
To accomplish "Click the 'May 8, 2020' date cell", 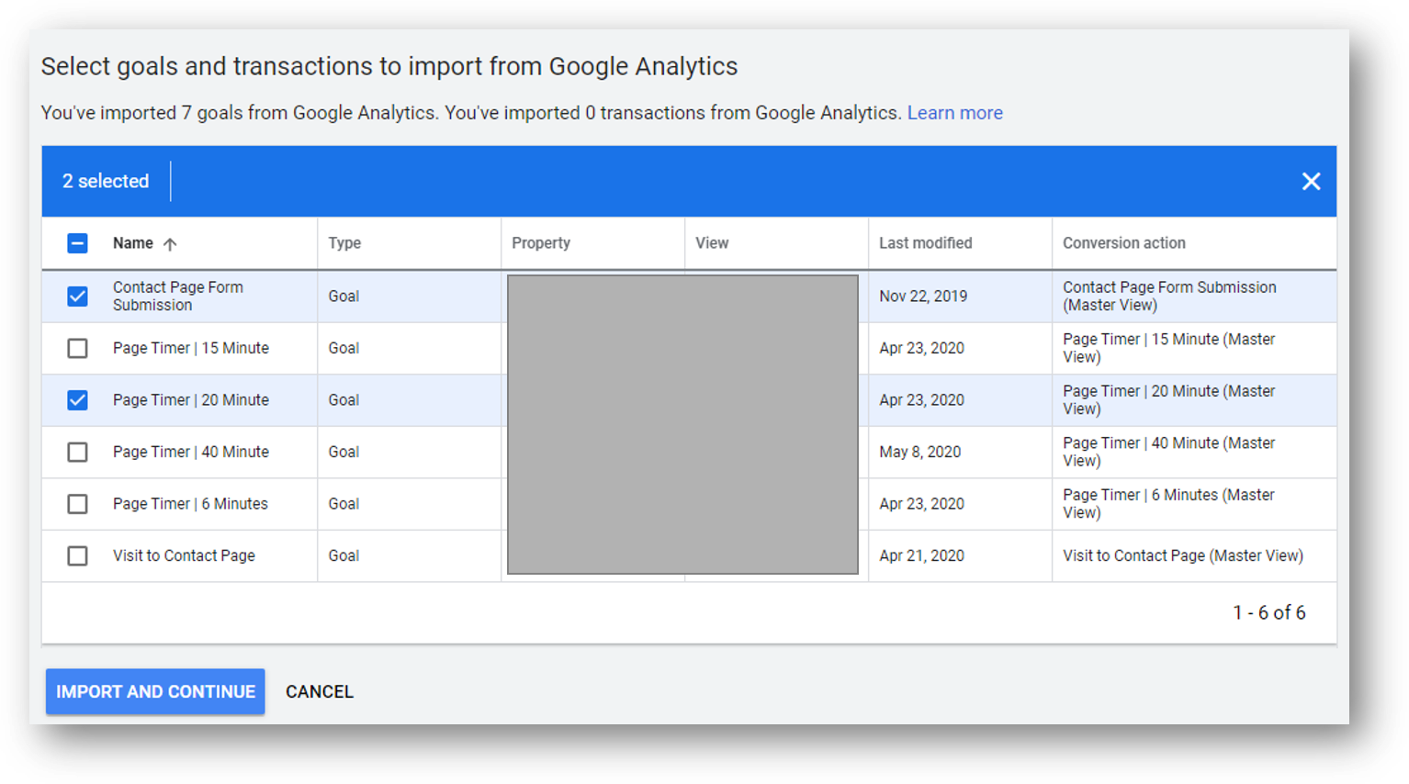I will (x=919, y=453).
